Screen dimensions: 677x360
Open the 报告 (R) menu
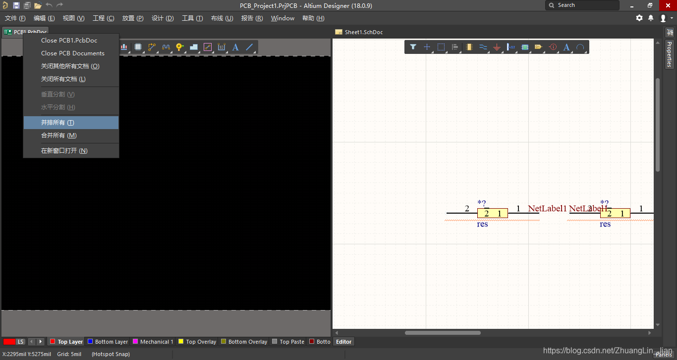click(252, 18)
